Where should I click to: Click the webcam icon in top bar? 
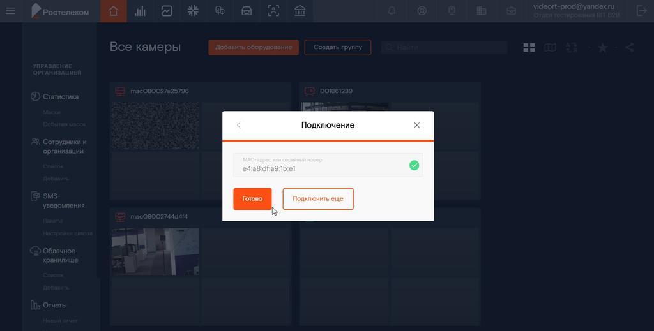[x=452, y=11]
